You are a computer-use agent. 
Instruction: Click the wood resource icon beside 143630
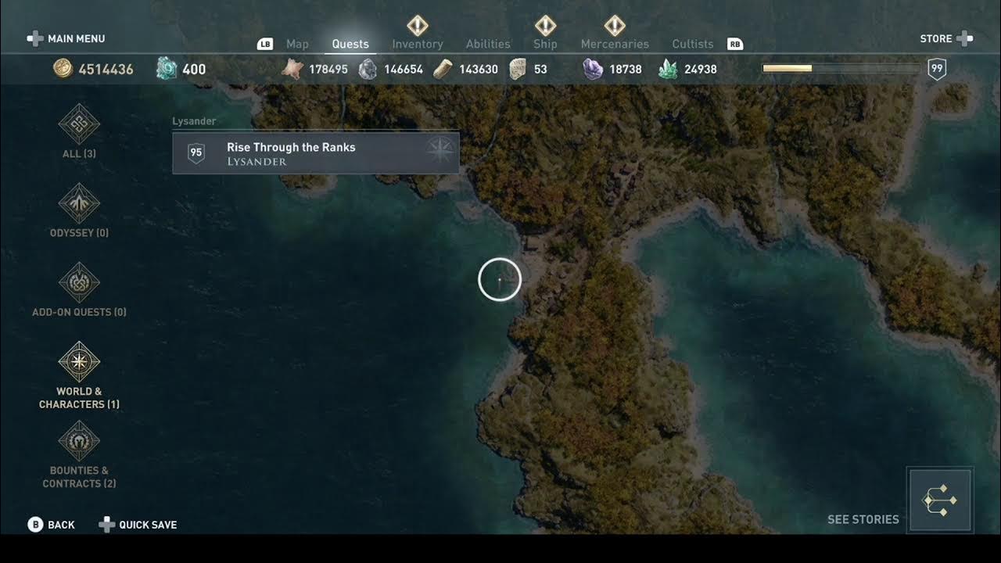pos(443,69)
